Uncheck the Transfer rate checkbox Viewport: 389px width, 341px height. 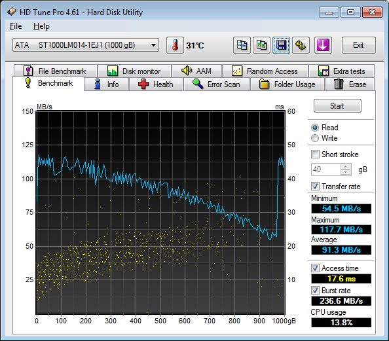click(x=315, y=187)
